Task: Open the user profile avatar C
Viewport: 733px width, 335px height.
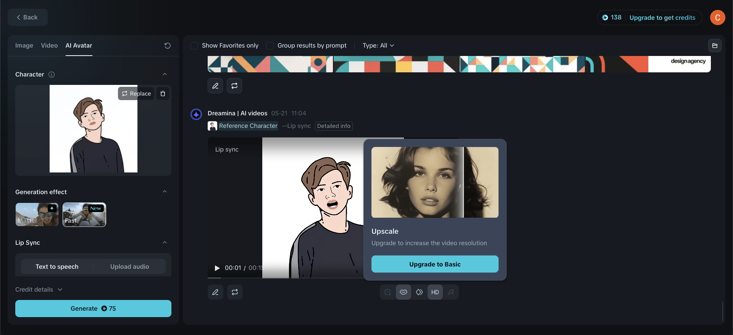Action: click(x=717, y=18)
